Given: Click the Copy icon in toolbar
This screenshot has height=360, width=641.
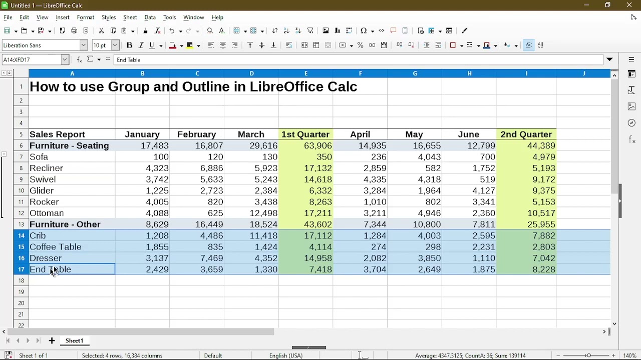Looking at the screenshot, I should (113, 31).
